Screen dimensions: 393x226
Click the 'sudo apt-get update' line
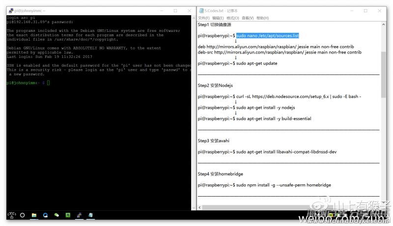click(237, 63)
